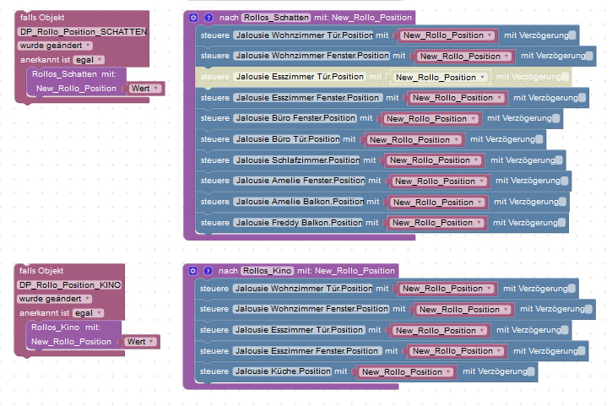Click the 'Rollos_Schatten mit:' call block label

74,74
